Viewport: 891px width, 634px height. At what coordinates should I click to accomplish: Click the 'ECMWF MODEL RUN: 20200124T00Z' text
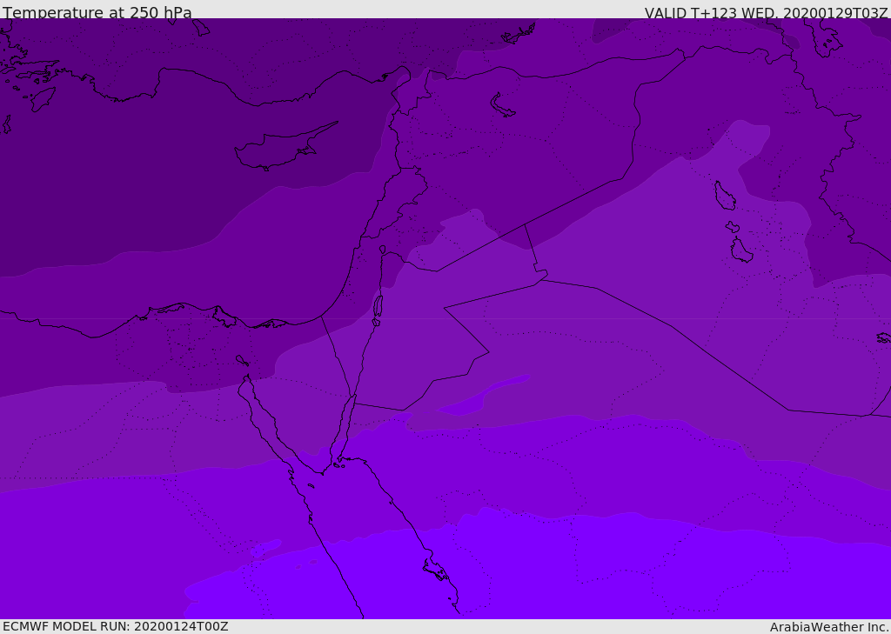pyautogui.click(x=116, y=626)
